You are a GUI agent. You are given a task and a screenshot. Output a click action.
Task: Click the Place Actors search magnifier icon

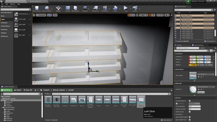tap(30, 9)
